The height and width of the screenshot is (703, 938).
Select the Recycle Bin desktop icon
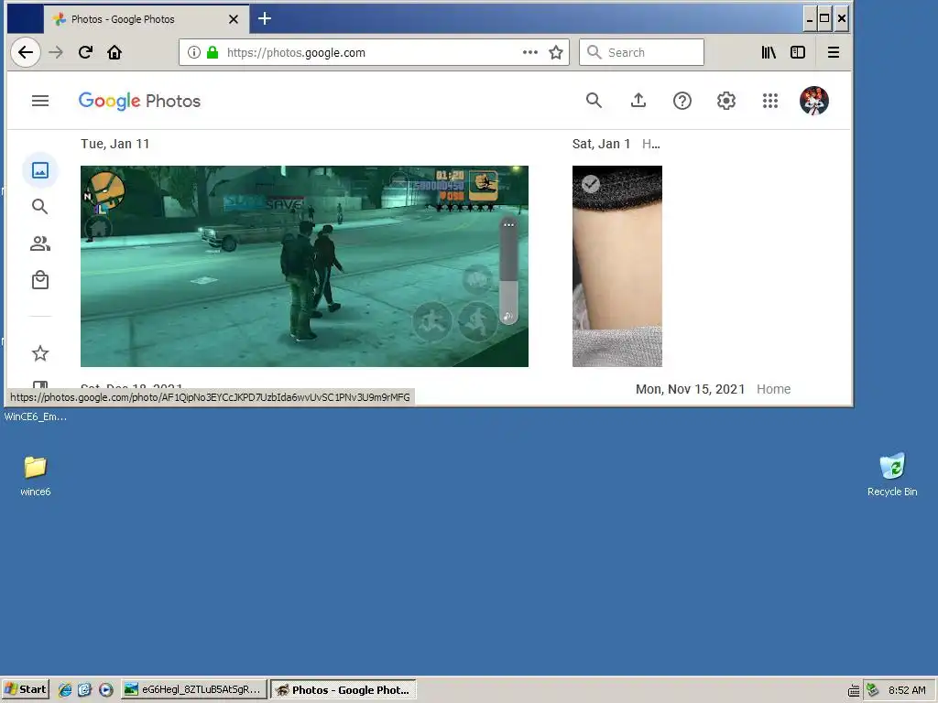click(892, 475)
